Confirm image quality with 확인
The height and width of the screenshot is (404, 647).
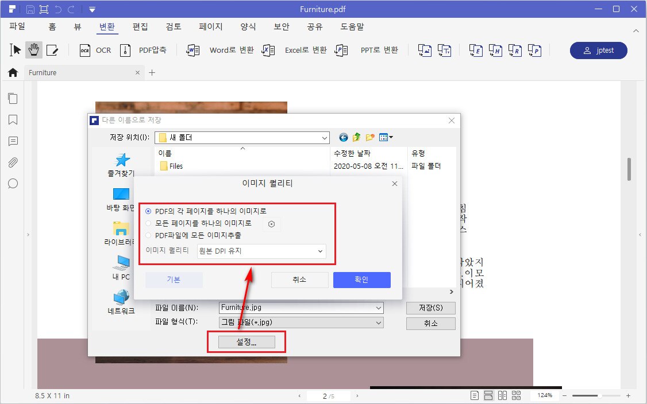coord(362,280)
